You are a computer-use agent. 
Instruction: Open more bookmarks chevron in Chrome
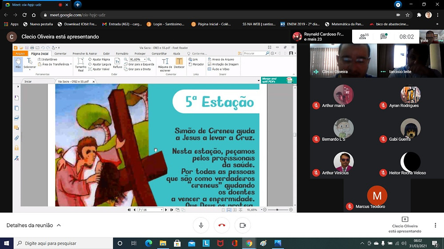(437, 24)
